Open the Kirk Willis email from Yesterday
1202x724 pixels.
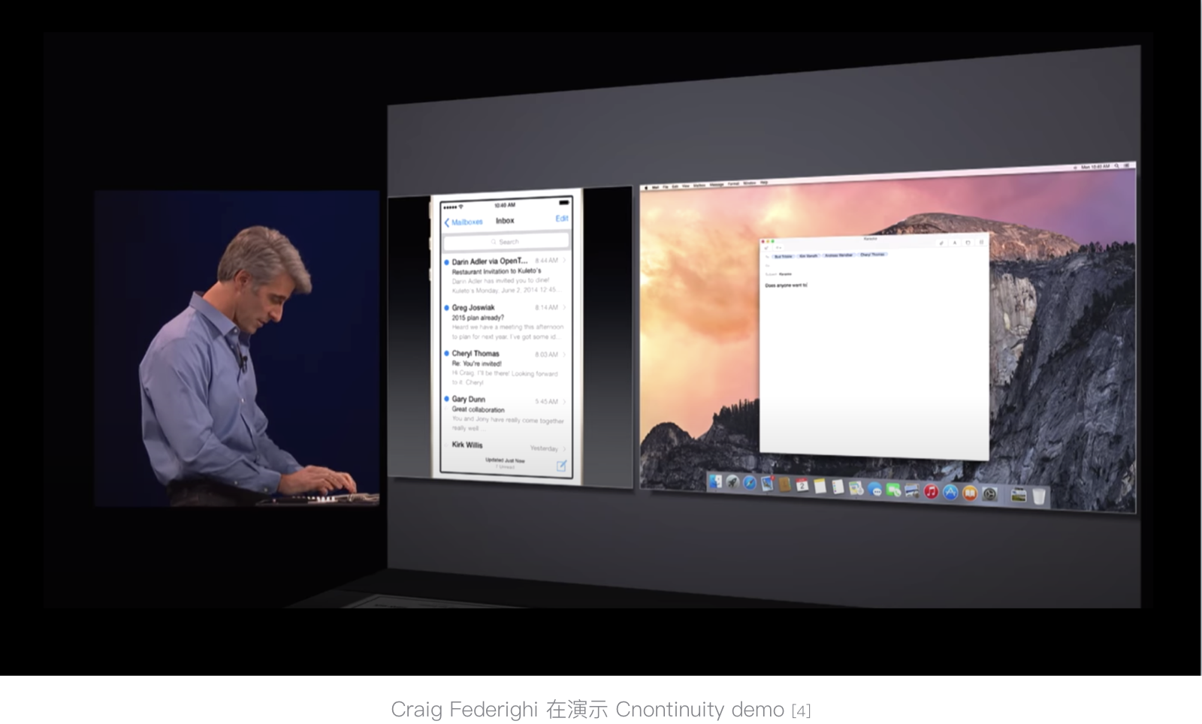(506, 446)
